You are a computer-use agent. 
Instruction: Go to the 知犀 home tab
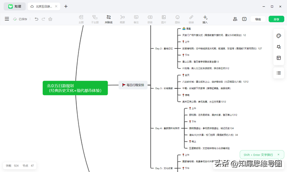coord(15,6)
